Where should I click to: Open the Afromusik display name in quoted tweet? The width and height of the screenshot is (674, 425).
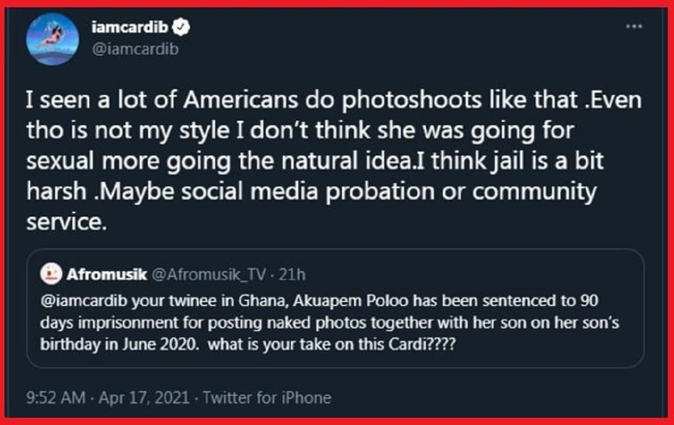(x=107, y=275)
